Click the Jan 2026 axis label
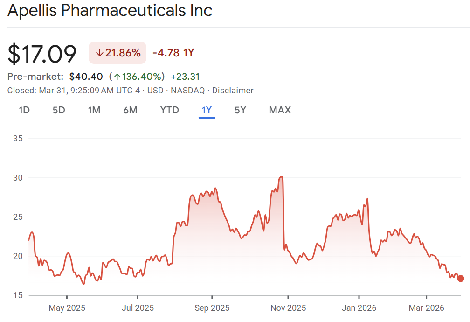Image resolution: width=470 pixels, height=322 pixels. 359,308
